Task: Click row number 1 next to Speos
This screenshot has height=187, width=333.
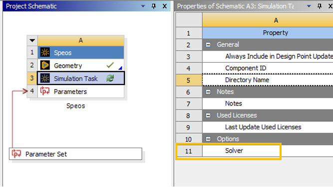Action: tap(32, 52)
